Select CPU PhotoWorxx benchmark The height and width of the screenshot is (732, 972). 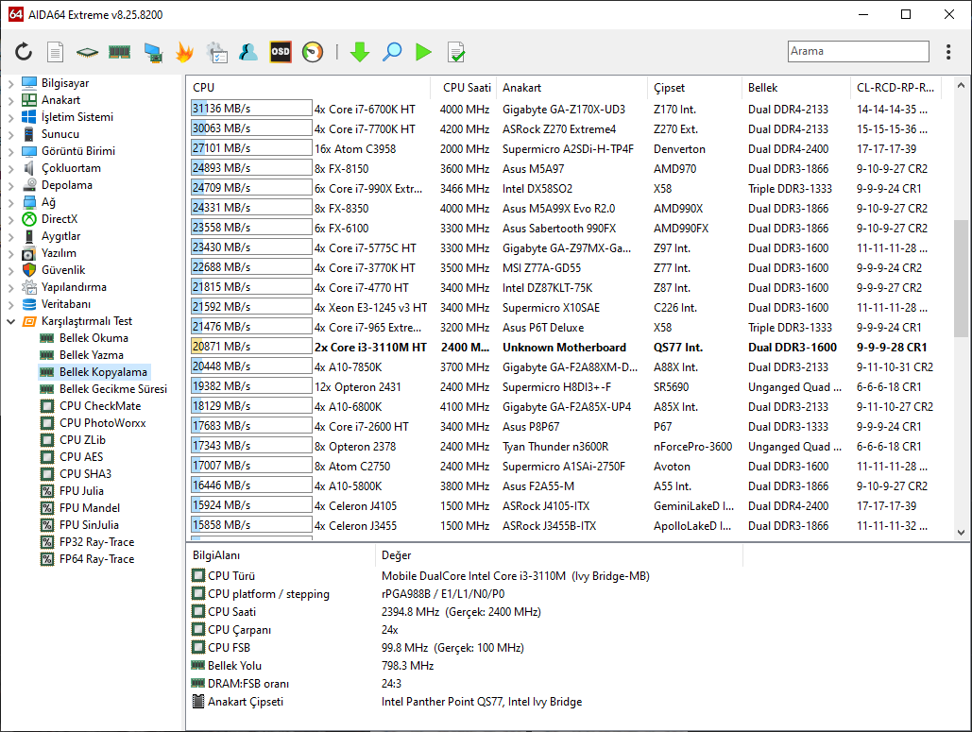pyautogui.click(x=102, y=423)
